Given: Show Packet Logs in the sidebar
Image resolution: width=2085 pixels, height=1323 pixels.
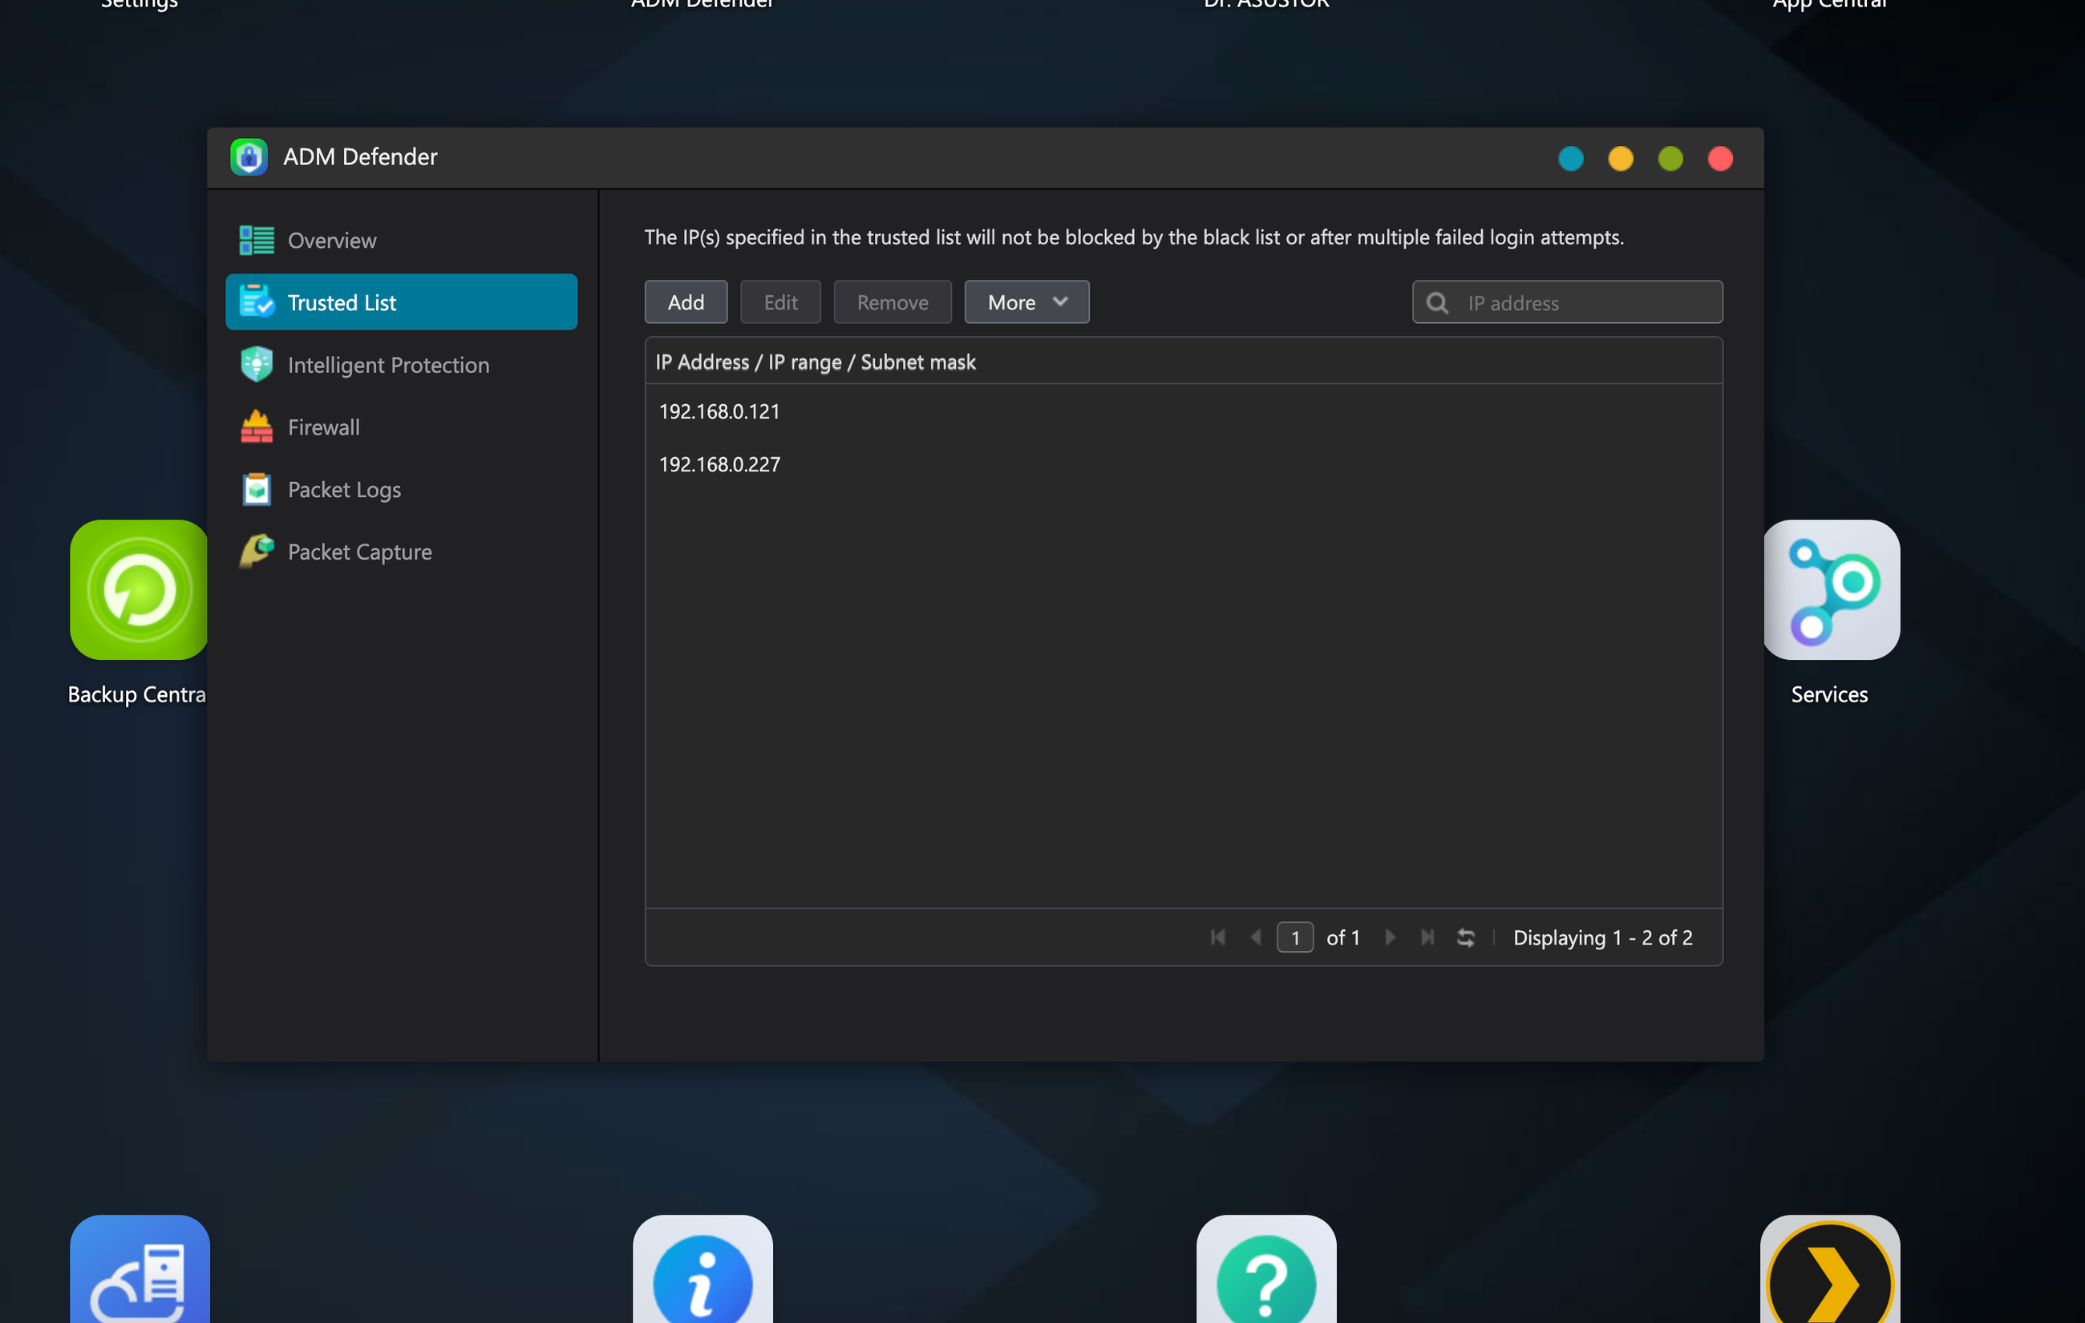Looking at the screenshot, I should 401,489.
